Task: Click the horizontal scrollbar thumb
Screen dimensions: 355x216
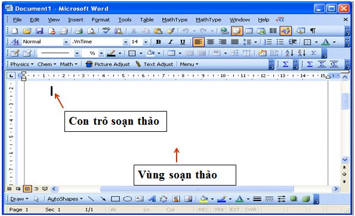Action: click(x=197, y=189)
